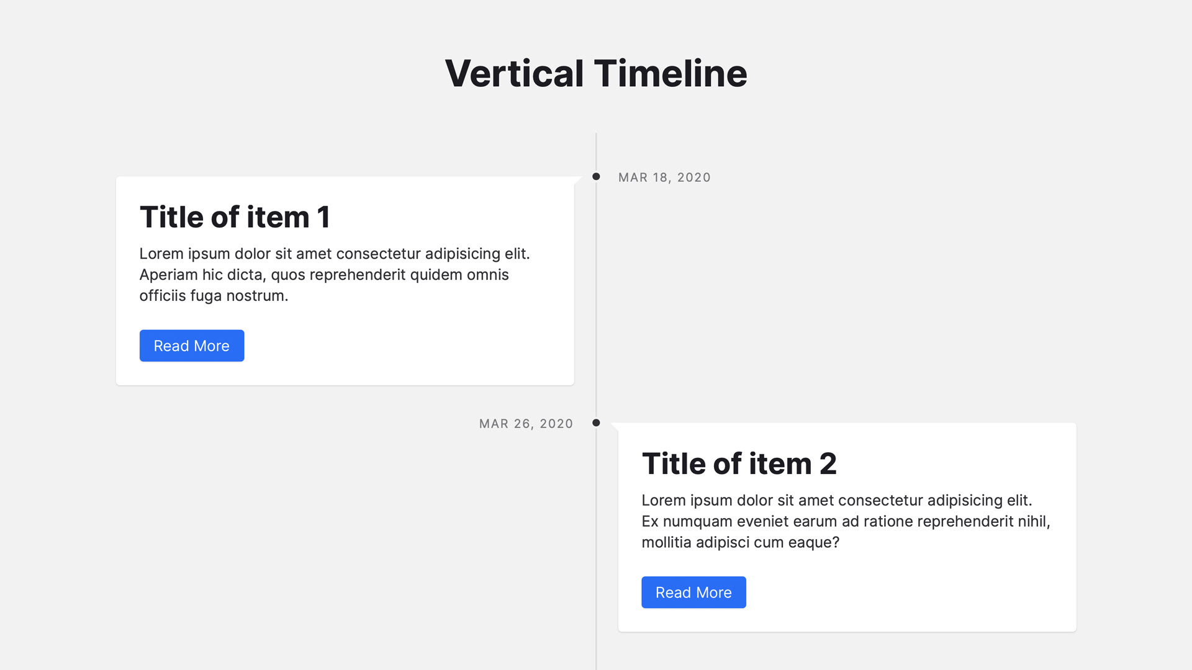Image resolution: width=1192 pixels, height=670 pixels.
Task: Click the Title of item 1 heading
Action: click(235, 217)
